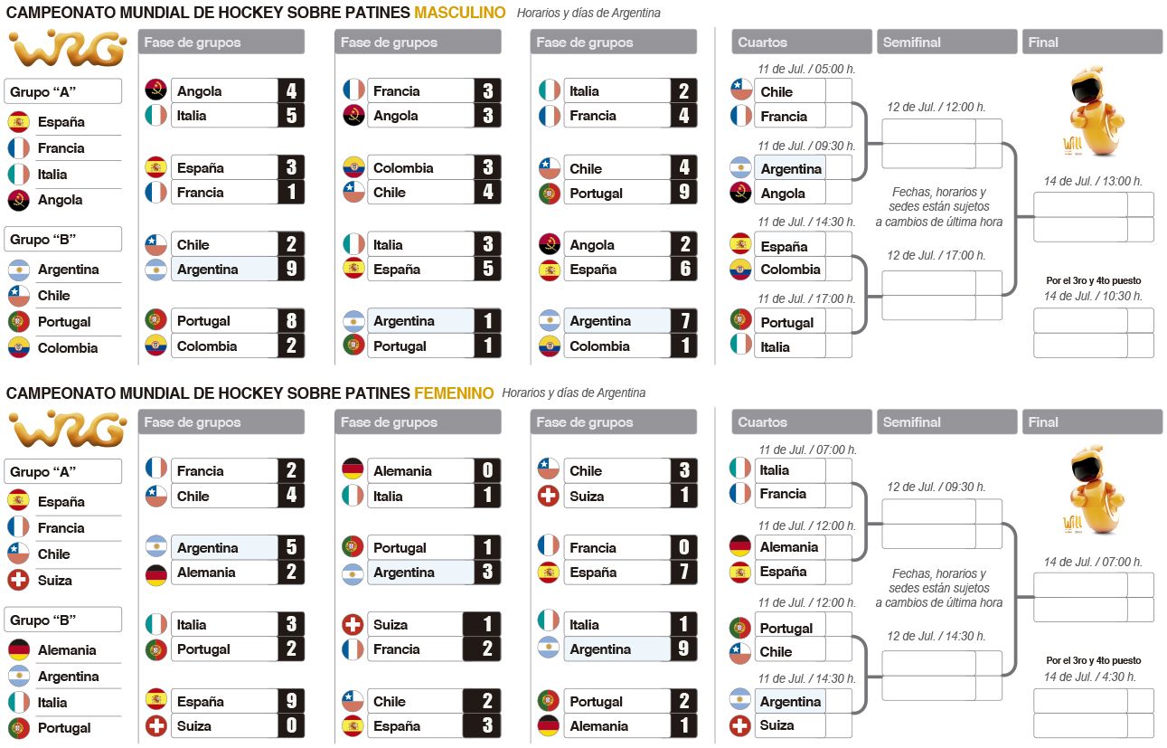Click Portugal's flag in the women's quarterfinal against Chile
Image resolution: width=1167 pixels, height=748 pixels.
click(741, 628)
